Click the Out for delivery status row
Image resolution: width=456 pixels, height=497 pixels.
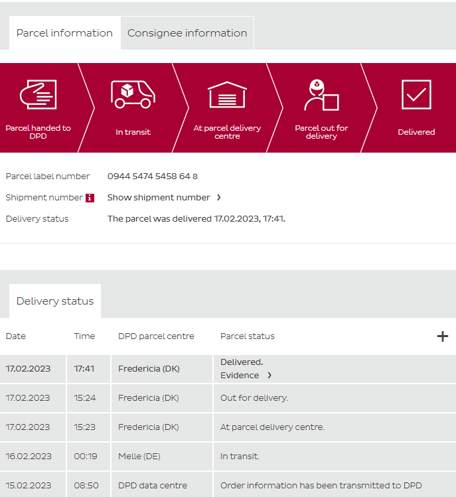(x=228, y=398)
